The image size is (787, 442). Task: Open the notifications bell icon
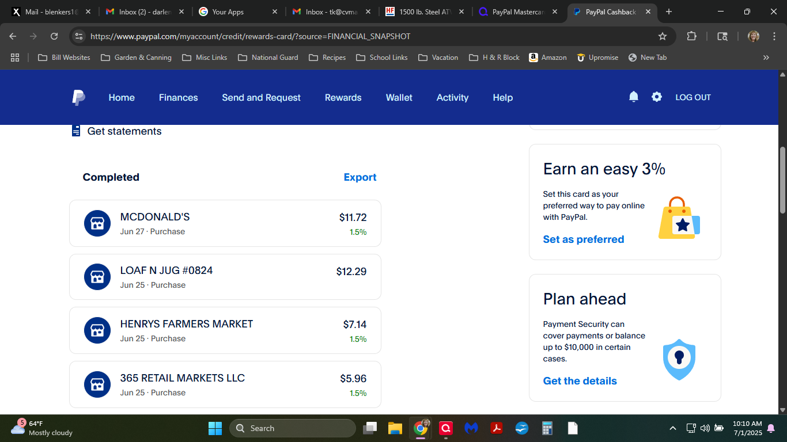pos(634,97)
